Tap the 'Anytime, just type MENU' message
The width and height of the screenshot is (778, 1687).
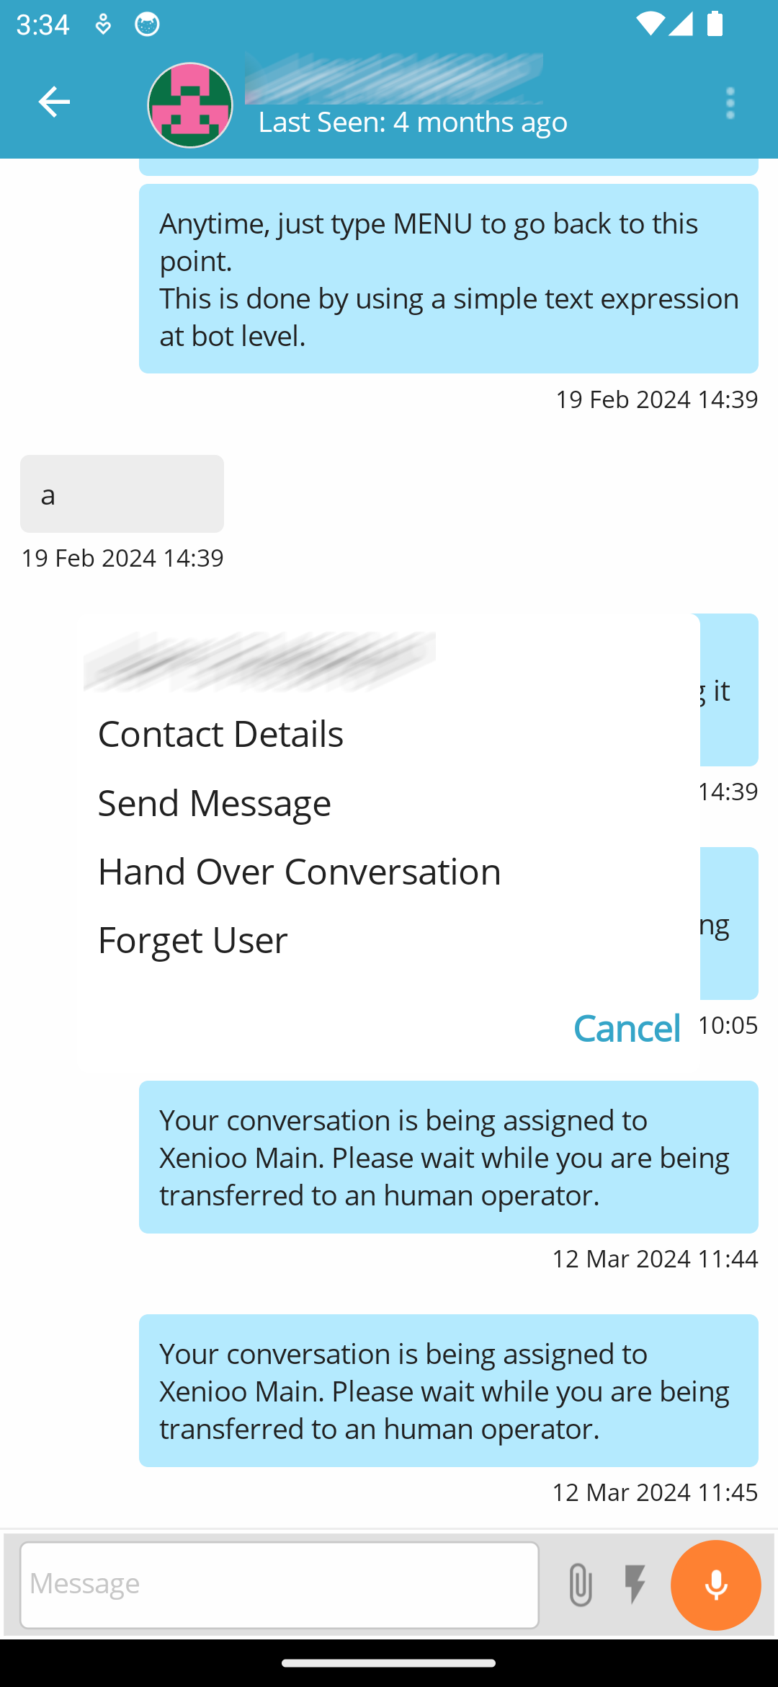pyautogui.click(x=448, y=278)
